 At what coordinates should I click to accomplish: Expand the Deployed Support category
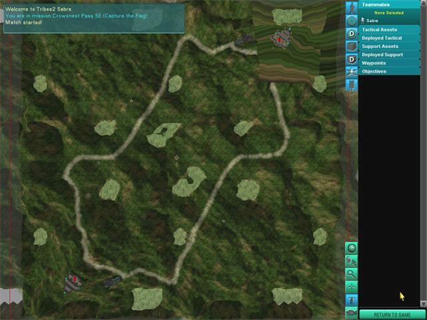(x=389, y=55)
